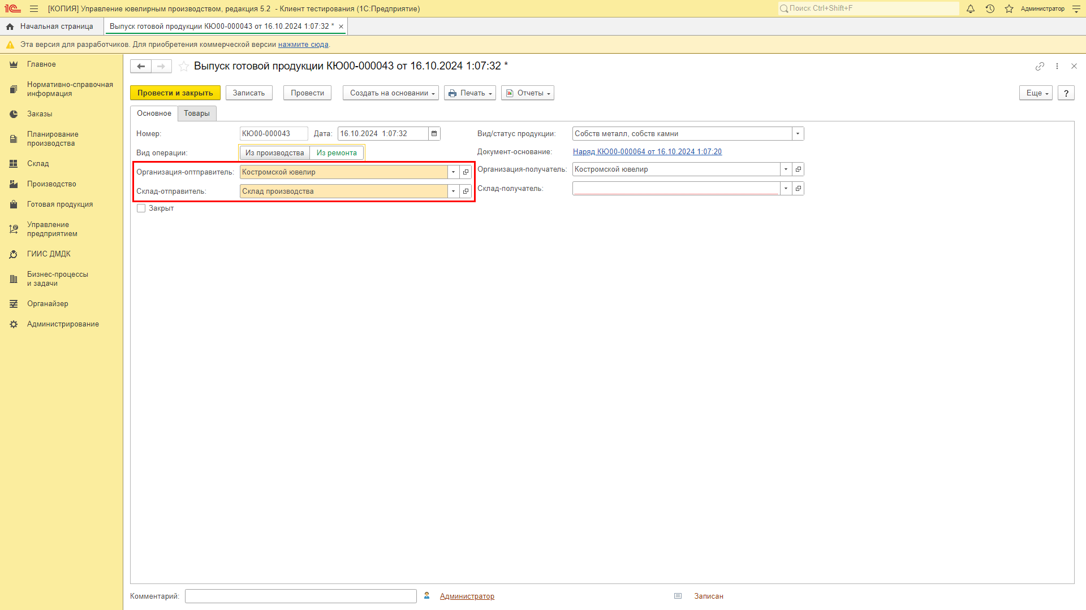Open Готовая продукция section
The width and height of the screenshot is (1086, 610).
coord(61,204)
